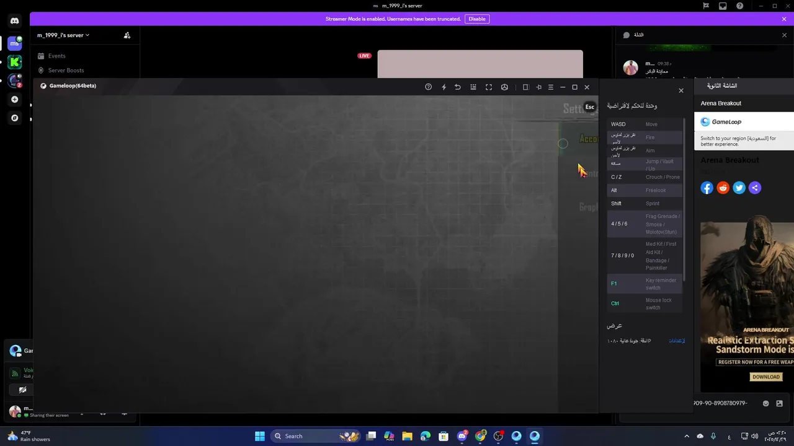Click Add a Server plus icon

pos(15,99)
